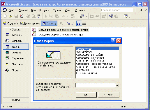
Task: Expand the New Object dropdown arrow
Action: (x=120, y=16)
